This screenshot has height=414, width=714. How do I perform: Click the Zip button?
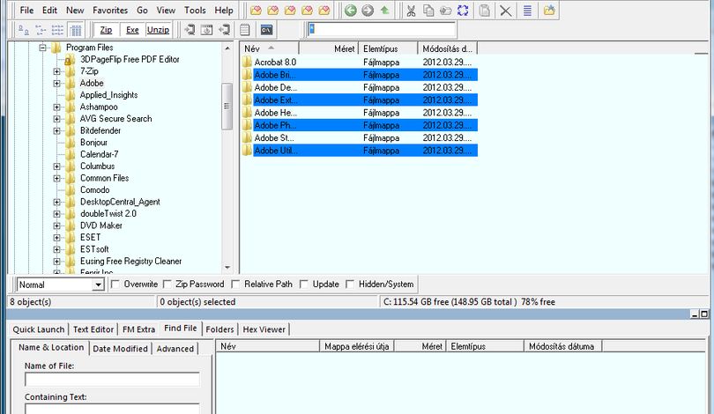pos(106,30)
